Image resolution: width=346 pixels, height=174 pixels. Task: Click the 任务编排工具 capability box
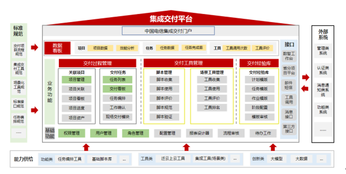click(70, 159)
